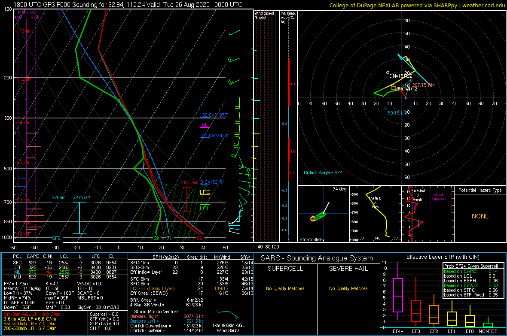Screen dimensions: 507x336
Task: Click the 'Storm Slinky' panel label
Action: pyautogui.click(x=312, y=239)
